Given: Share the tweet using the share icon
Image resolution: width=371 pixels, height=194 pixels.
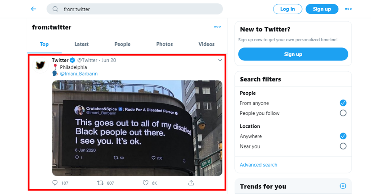Looking at the screenshot, I should point(191,183).
